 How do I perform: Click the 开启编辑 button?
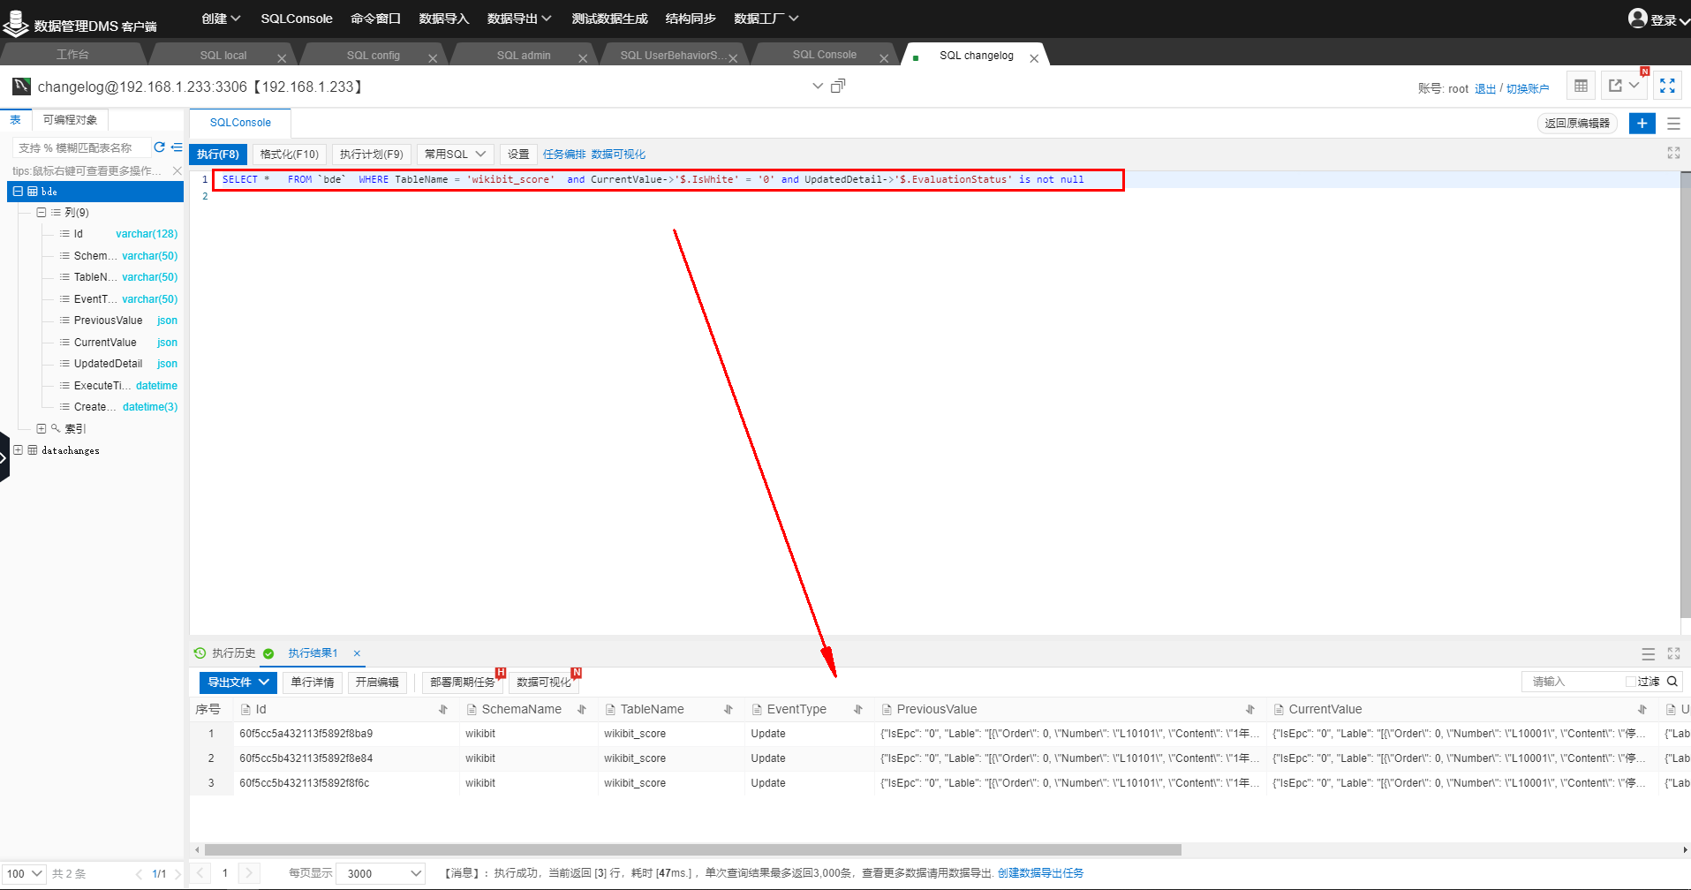click(377, 682)
